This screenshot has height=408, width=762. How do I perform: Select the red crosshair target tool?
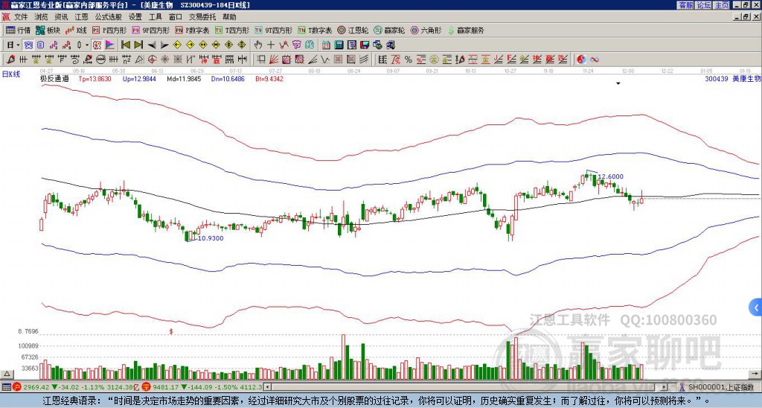coord(152,60)
